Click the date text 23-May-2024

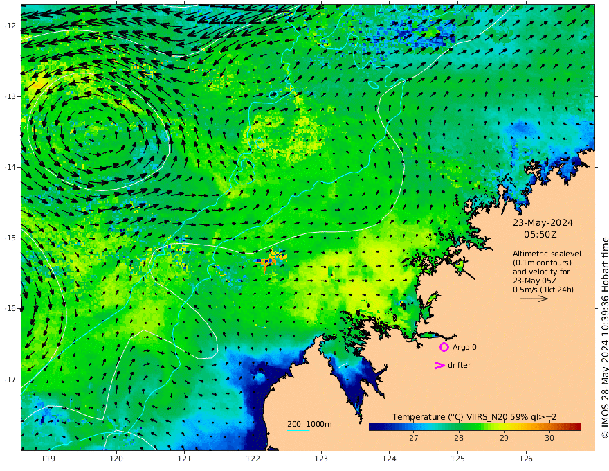pyautogui.click(x=543, y=222)
